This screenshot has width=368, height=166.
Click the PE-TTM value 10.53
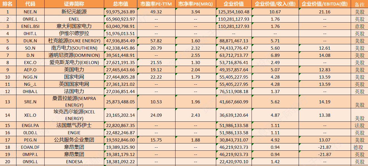pos(156,102)
